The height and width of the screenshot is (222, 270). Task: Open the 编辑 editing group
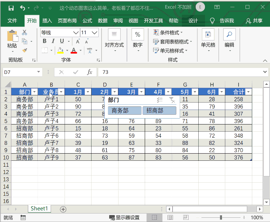point(229,41)
